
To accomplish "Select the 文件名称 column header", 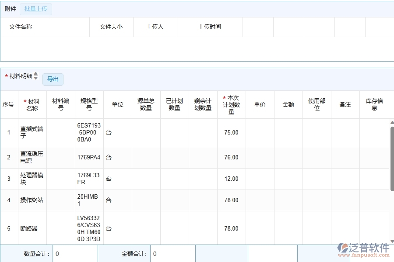I will pyautogui.click(x=21, y=27).
